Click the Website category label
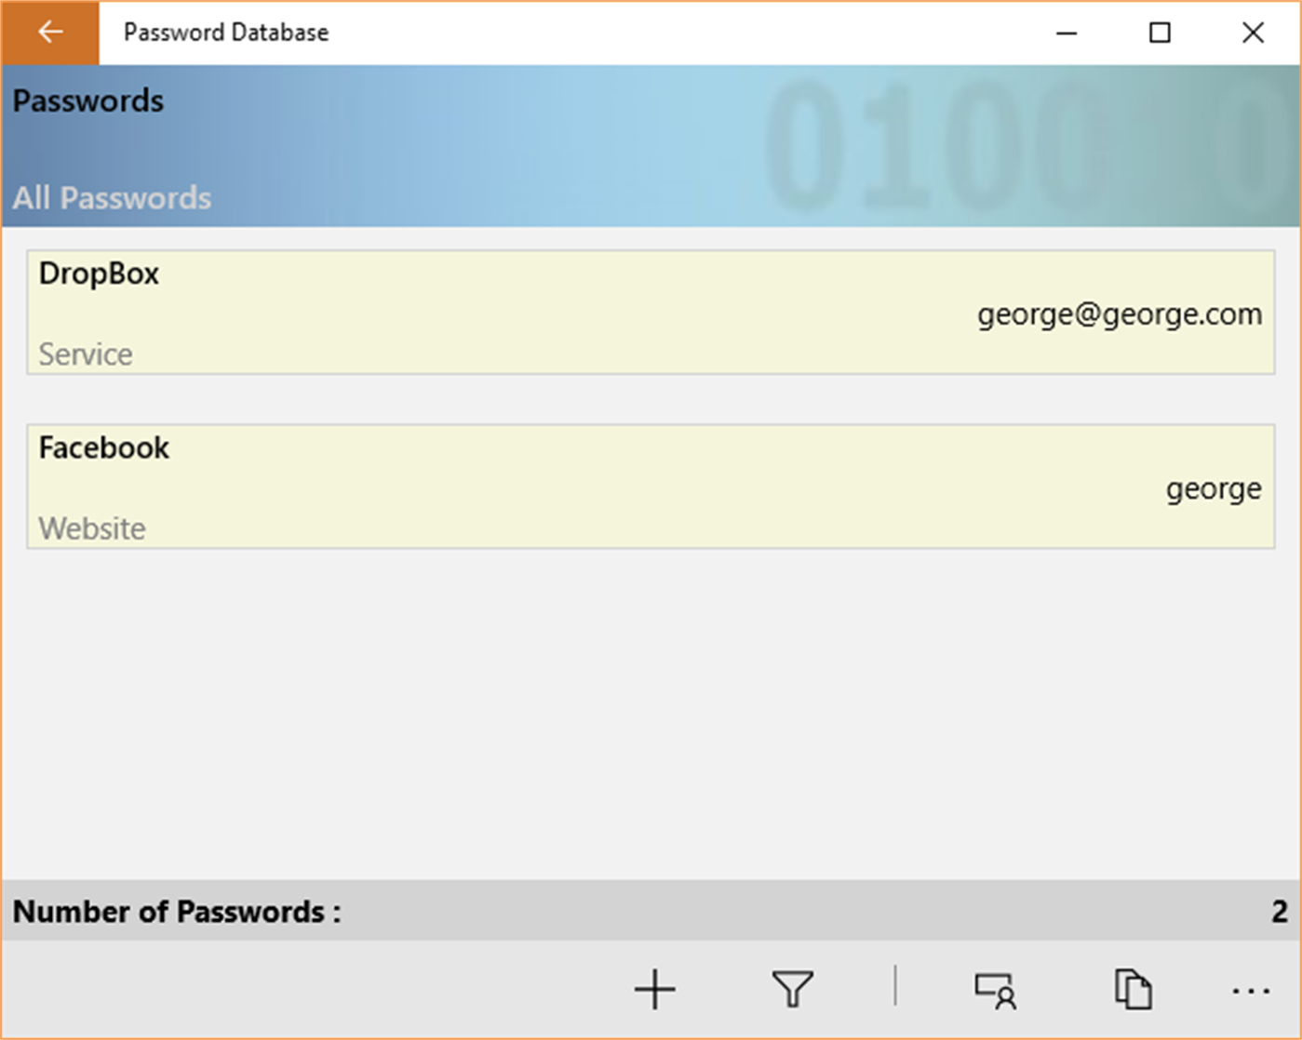Image resolution: width=1302 pixels, height=1040 pixels. pos(92,528)
